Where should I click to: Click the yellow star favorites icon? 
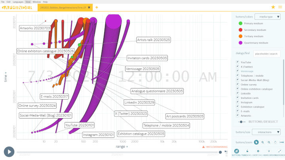coord(273,7)
